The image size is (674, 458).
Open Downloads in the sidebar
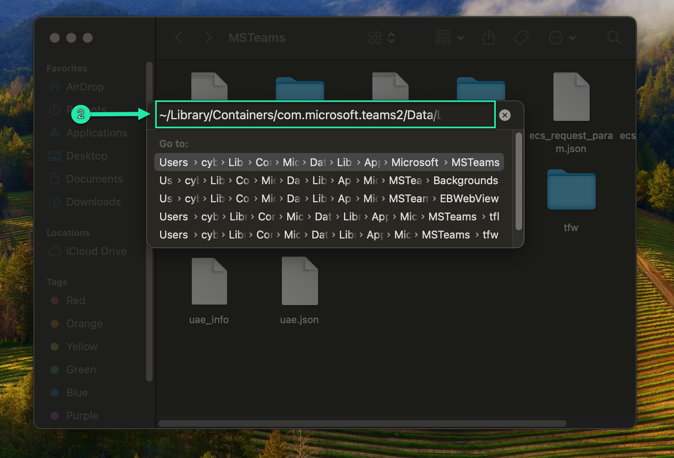click(x=85, y=202)
